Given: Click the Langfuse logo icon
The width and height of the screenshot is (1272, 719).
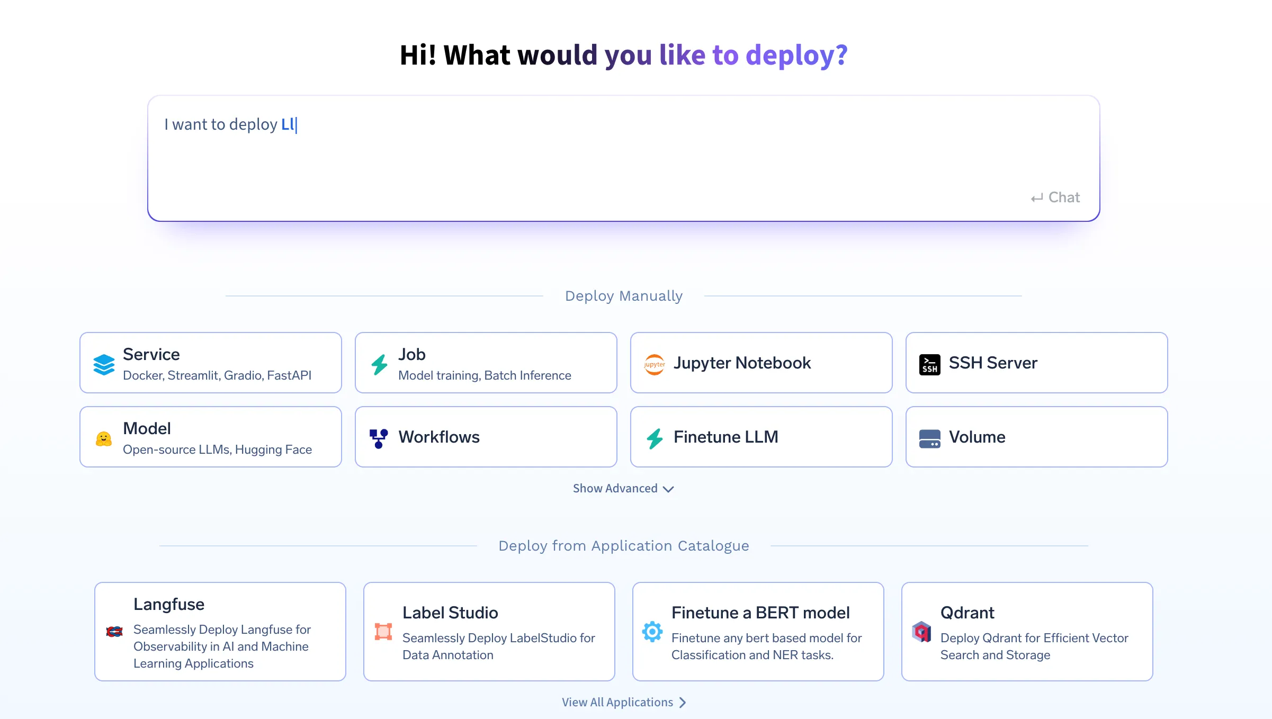Looking at the screenshot, I should point(114,632).
